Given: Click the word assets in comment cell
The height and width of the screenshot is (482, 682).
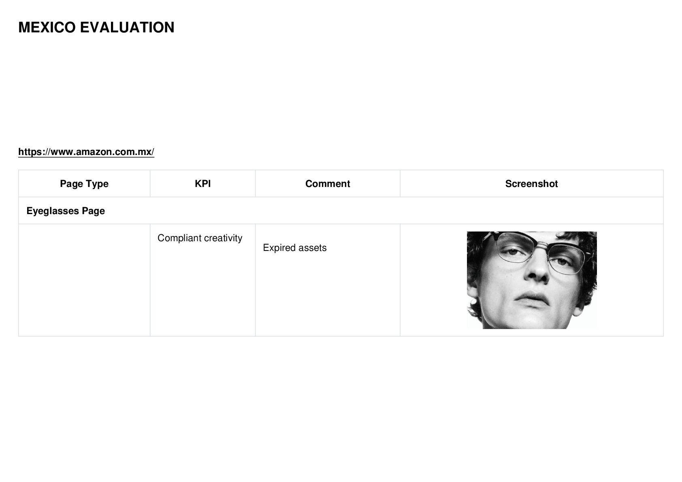Looking at the screenshot, I should click(312, 248).
